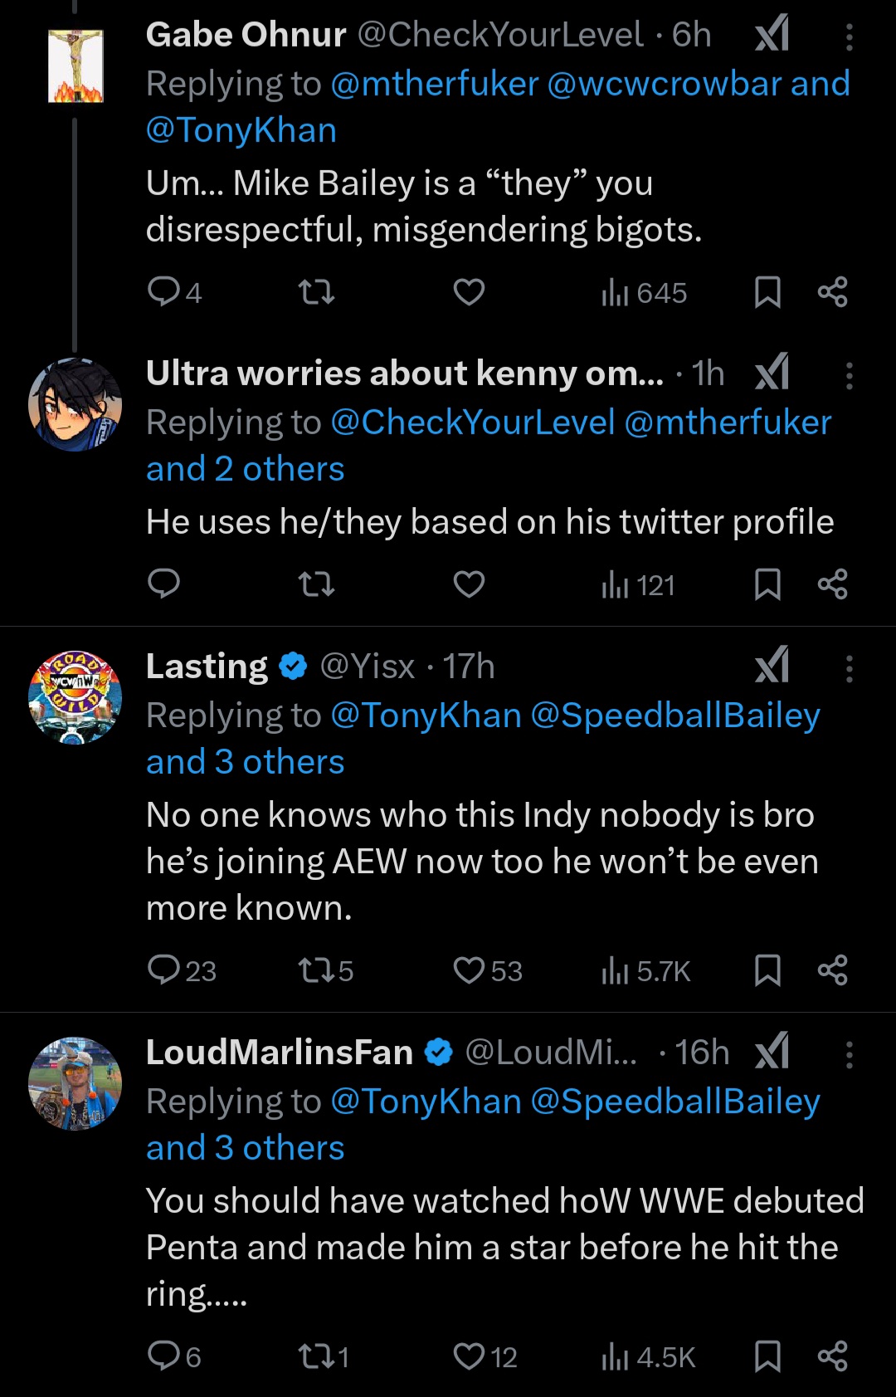The width and height of the screenshot is (896, 1397).
Task: Open more options for Gabe Ohnur's tweet
Action: [x=849, y=37]
